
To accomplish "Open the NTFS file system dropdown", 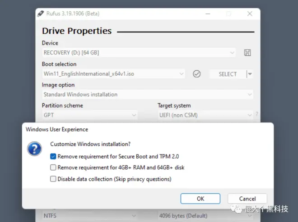I will (90, 216).
